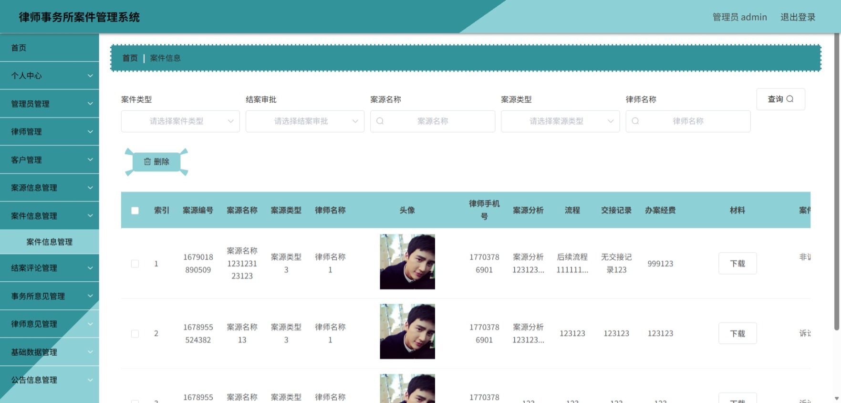The height and width of the screenshot is (403, 841).
Task: Click the 删除 delete button with trash icon
Action: pos(156,162)
